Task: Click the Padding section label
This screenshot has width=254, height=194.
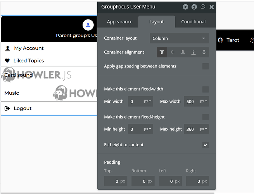Action: [x=112, y=162]
